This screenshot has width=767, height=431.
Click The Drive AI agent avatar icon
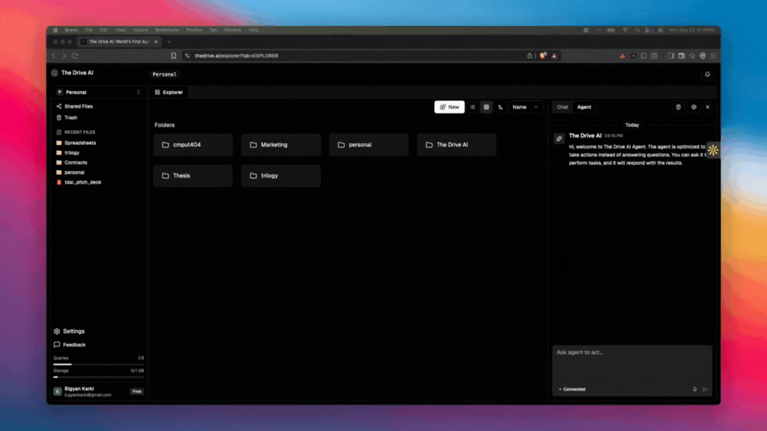(x=559, y=139)
